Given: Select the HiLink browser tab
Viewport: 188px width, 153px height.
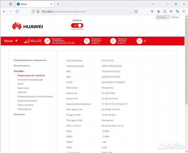Looking at the screenshot, I should [x=35, y=4].
